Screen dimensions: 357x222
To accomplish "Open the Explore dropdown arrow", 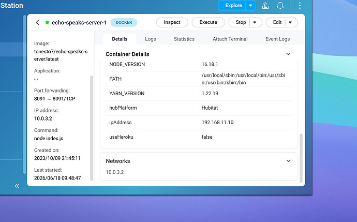I will click(x=250, y=6).
